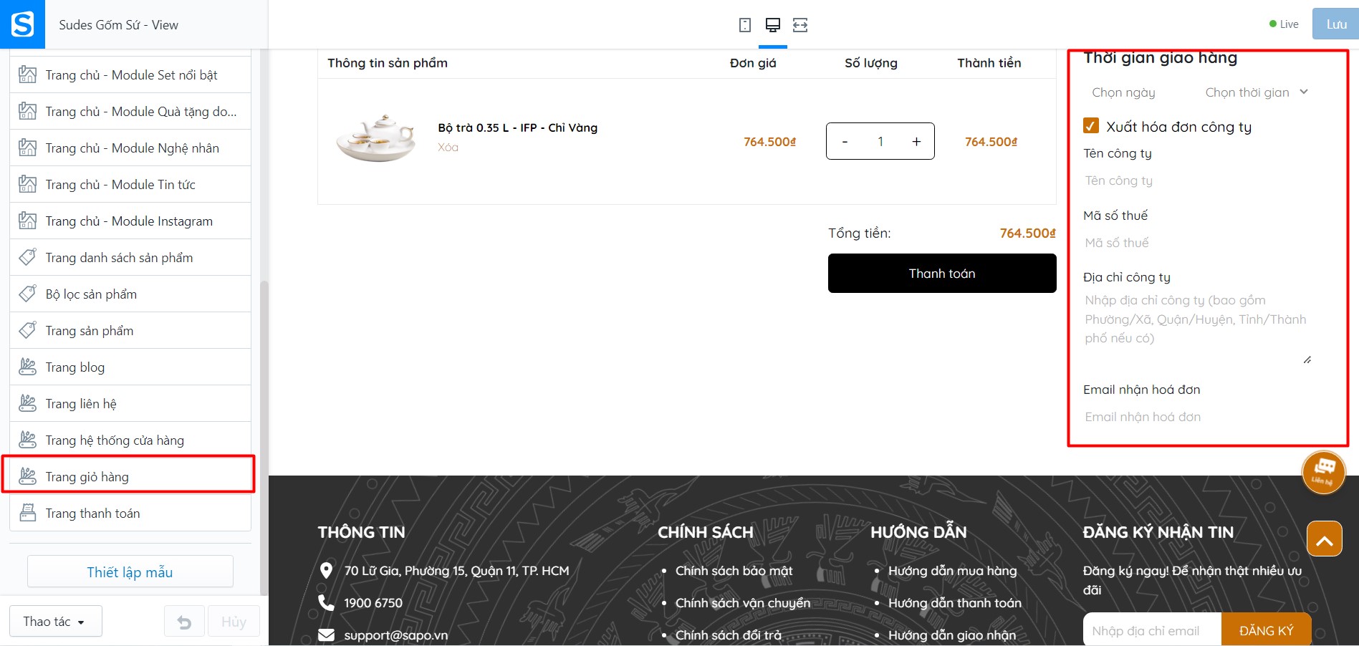Click the teapot product thumbnail
The width and height of the screenshot is (1359, 646).
376,138
